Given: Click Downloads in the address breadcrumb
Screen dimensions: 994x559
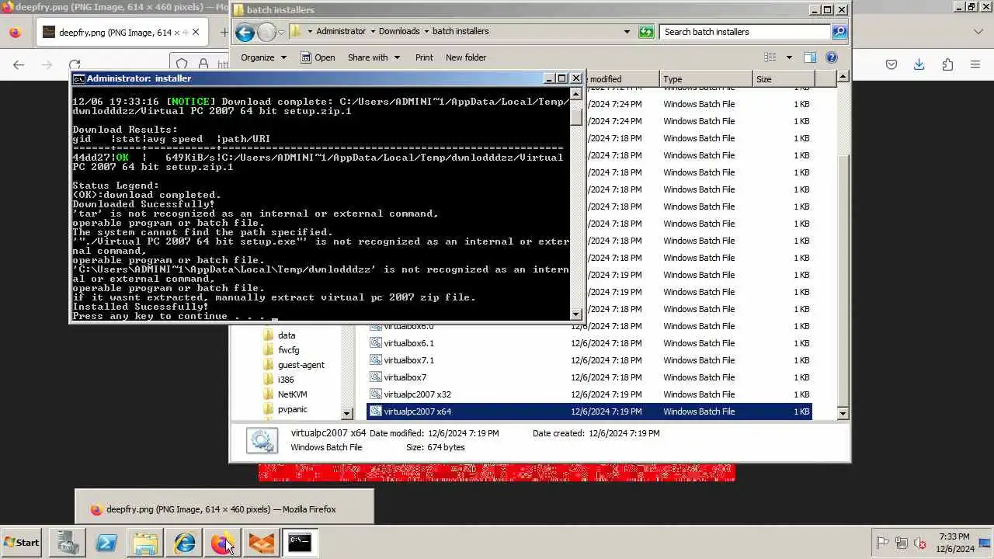Looking at the screenshot, I should coord(399,32).
